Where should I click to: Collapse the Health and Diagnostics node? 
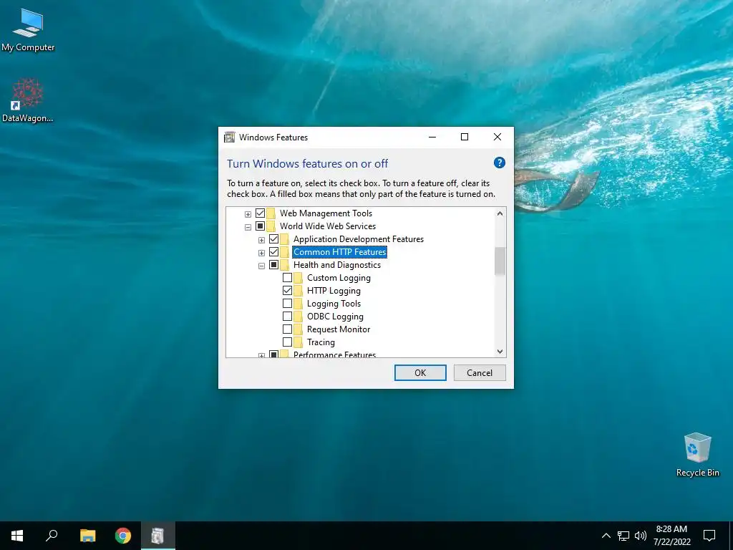(262, 266)
